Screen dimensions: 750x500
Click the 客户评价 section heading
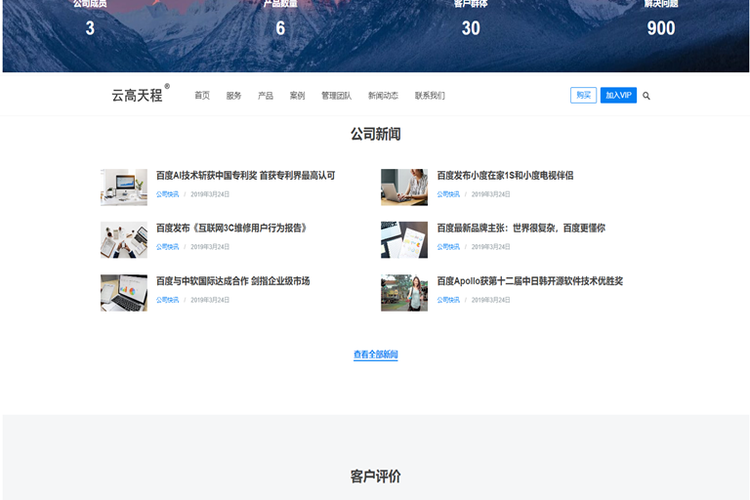[375, 477]
